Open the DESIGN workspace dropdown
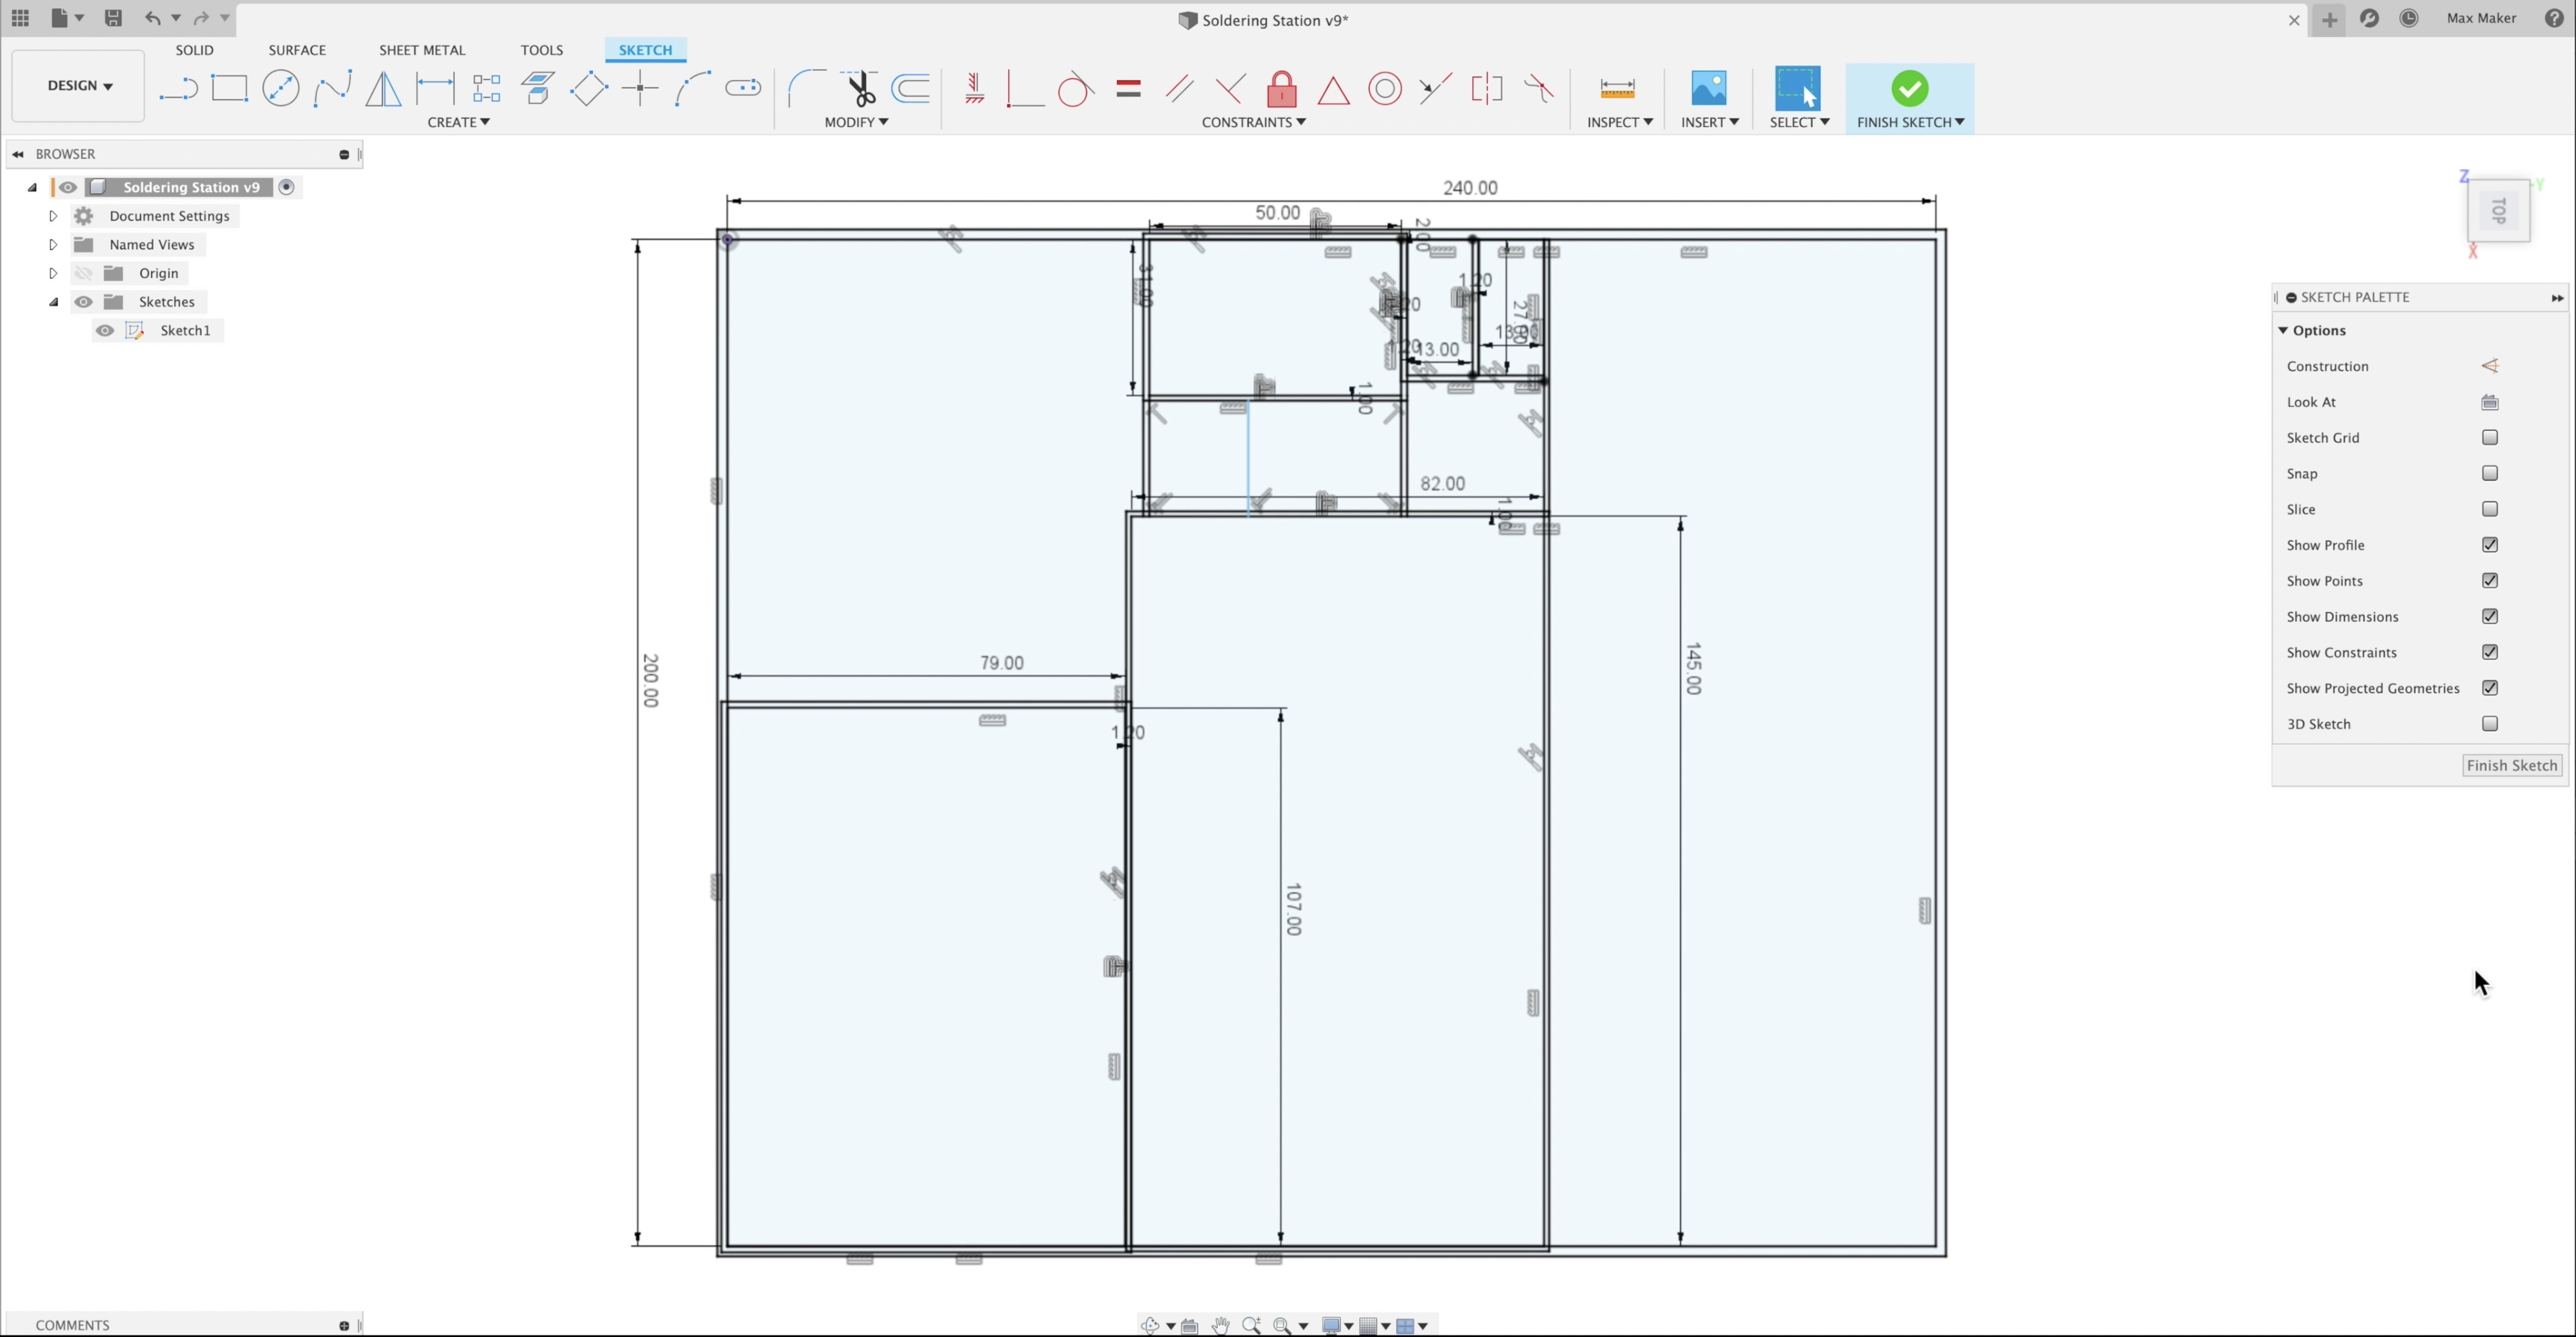2576x1337 pixels. click(x=79, y=86)
